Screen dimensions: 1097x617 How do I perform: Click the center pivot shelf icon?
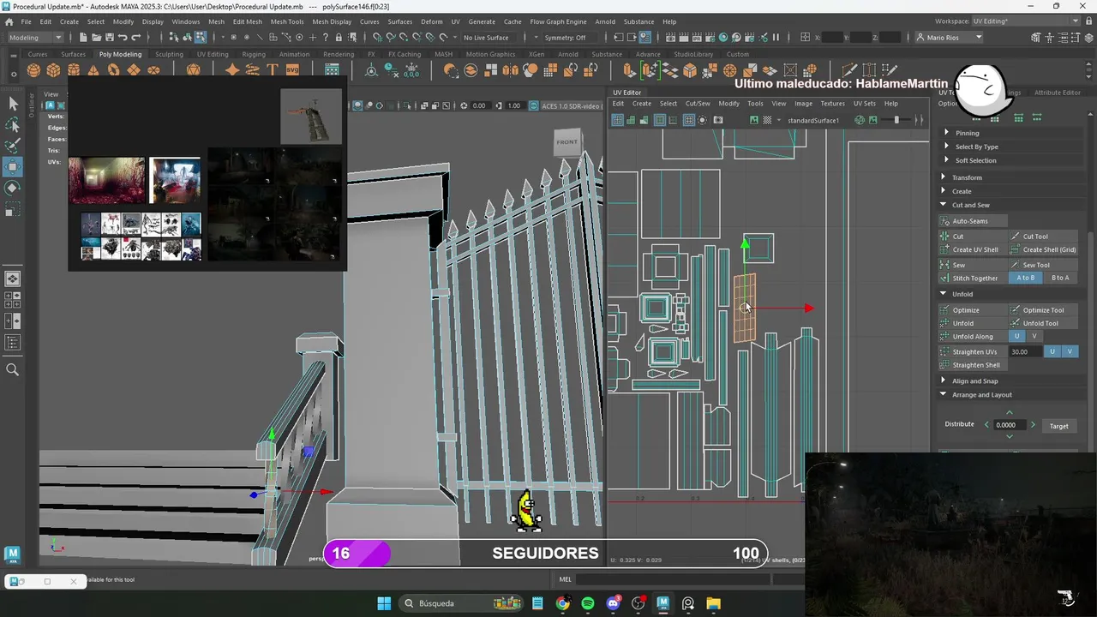point(371,70)
